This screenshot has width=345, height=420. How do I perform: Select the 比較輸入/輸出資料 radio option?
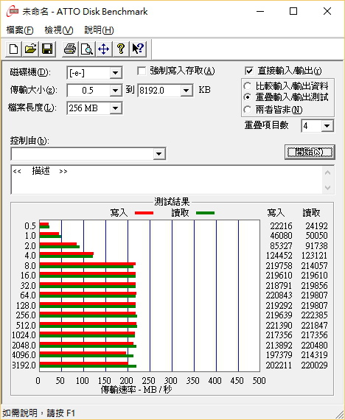[x=248, y=86]
